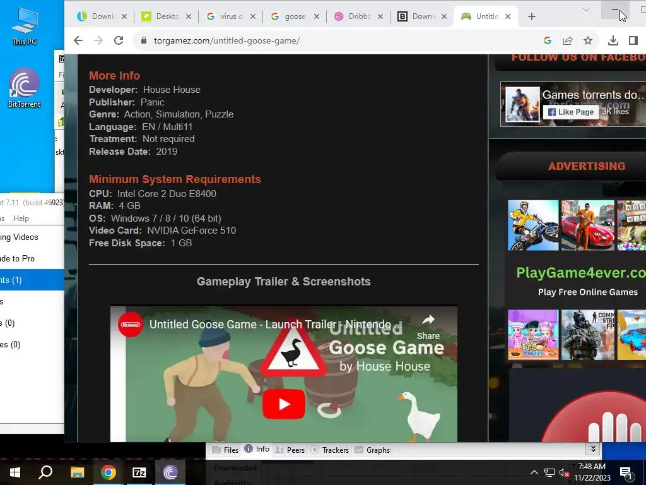The height and width of the screenshot is (485, 646).
Task: Open Peers tab in BitTorrent details pane
Action: point(290,450)
